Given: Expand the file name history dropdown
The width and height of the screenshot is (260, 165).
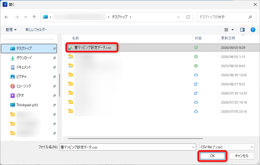Looking at the screenshot, I should click(x=193, y=147).
